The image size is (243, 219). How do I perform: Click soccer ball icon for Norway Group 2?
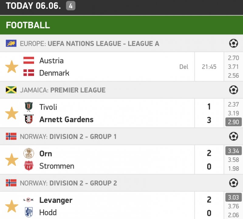[233, 183]
